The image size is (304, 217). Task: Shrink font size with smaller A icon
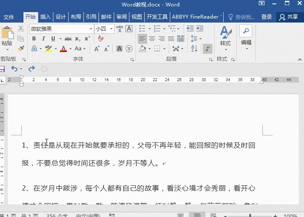point(107,49)
